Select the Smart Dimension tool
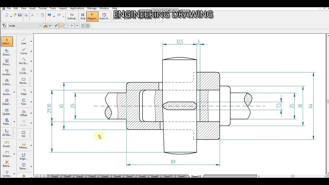329x185 pixels. (x=7, y=144)
